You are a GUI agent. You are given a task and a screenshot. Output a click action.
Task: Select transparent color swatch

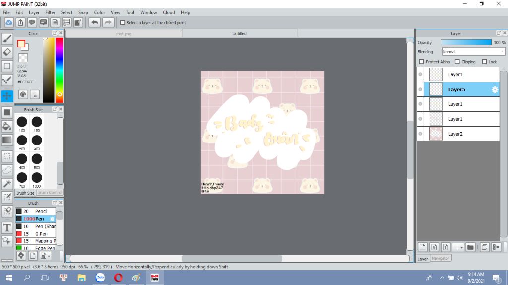(23, 58)
